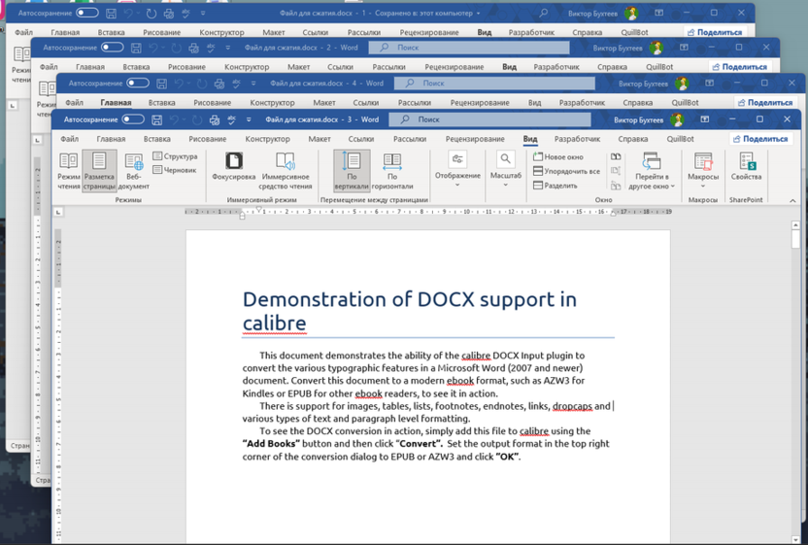
Task: Expand Перейти в другое окно list
Action: [x=652, y=170]
